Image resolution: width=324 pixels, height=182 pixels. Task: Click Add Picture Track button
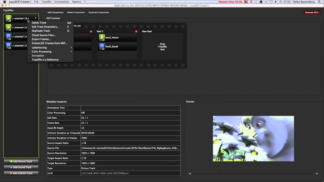click(x=21, y=161)
